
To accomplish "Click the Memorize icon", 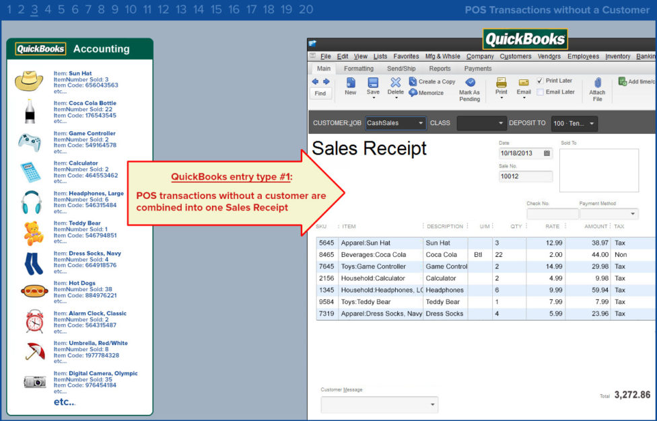I will click(413, 93).
